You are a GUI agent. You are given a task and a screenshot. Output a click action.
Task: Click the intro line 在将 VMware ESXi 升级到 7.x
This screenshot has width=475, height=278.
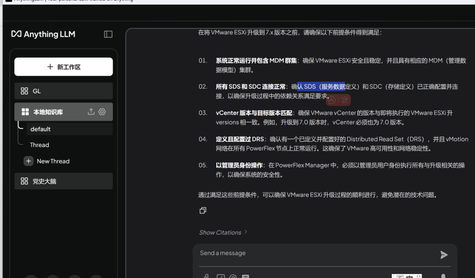click(290, 33)
